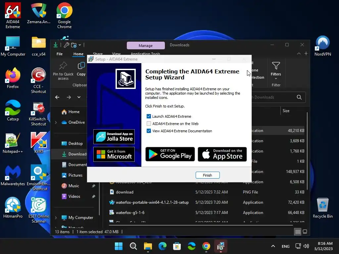Click Get it from Microsoft badge
339x254 pixels.
[114, 154]
